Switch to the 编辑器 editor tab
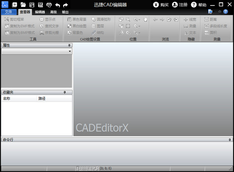 (40, 12)
